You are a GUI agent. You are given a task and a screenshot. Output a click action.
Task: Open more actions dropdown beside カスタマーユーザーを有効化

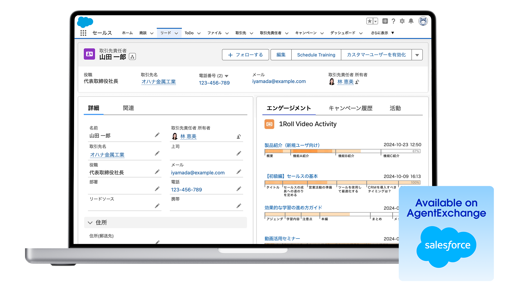[x=417, y=55]
